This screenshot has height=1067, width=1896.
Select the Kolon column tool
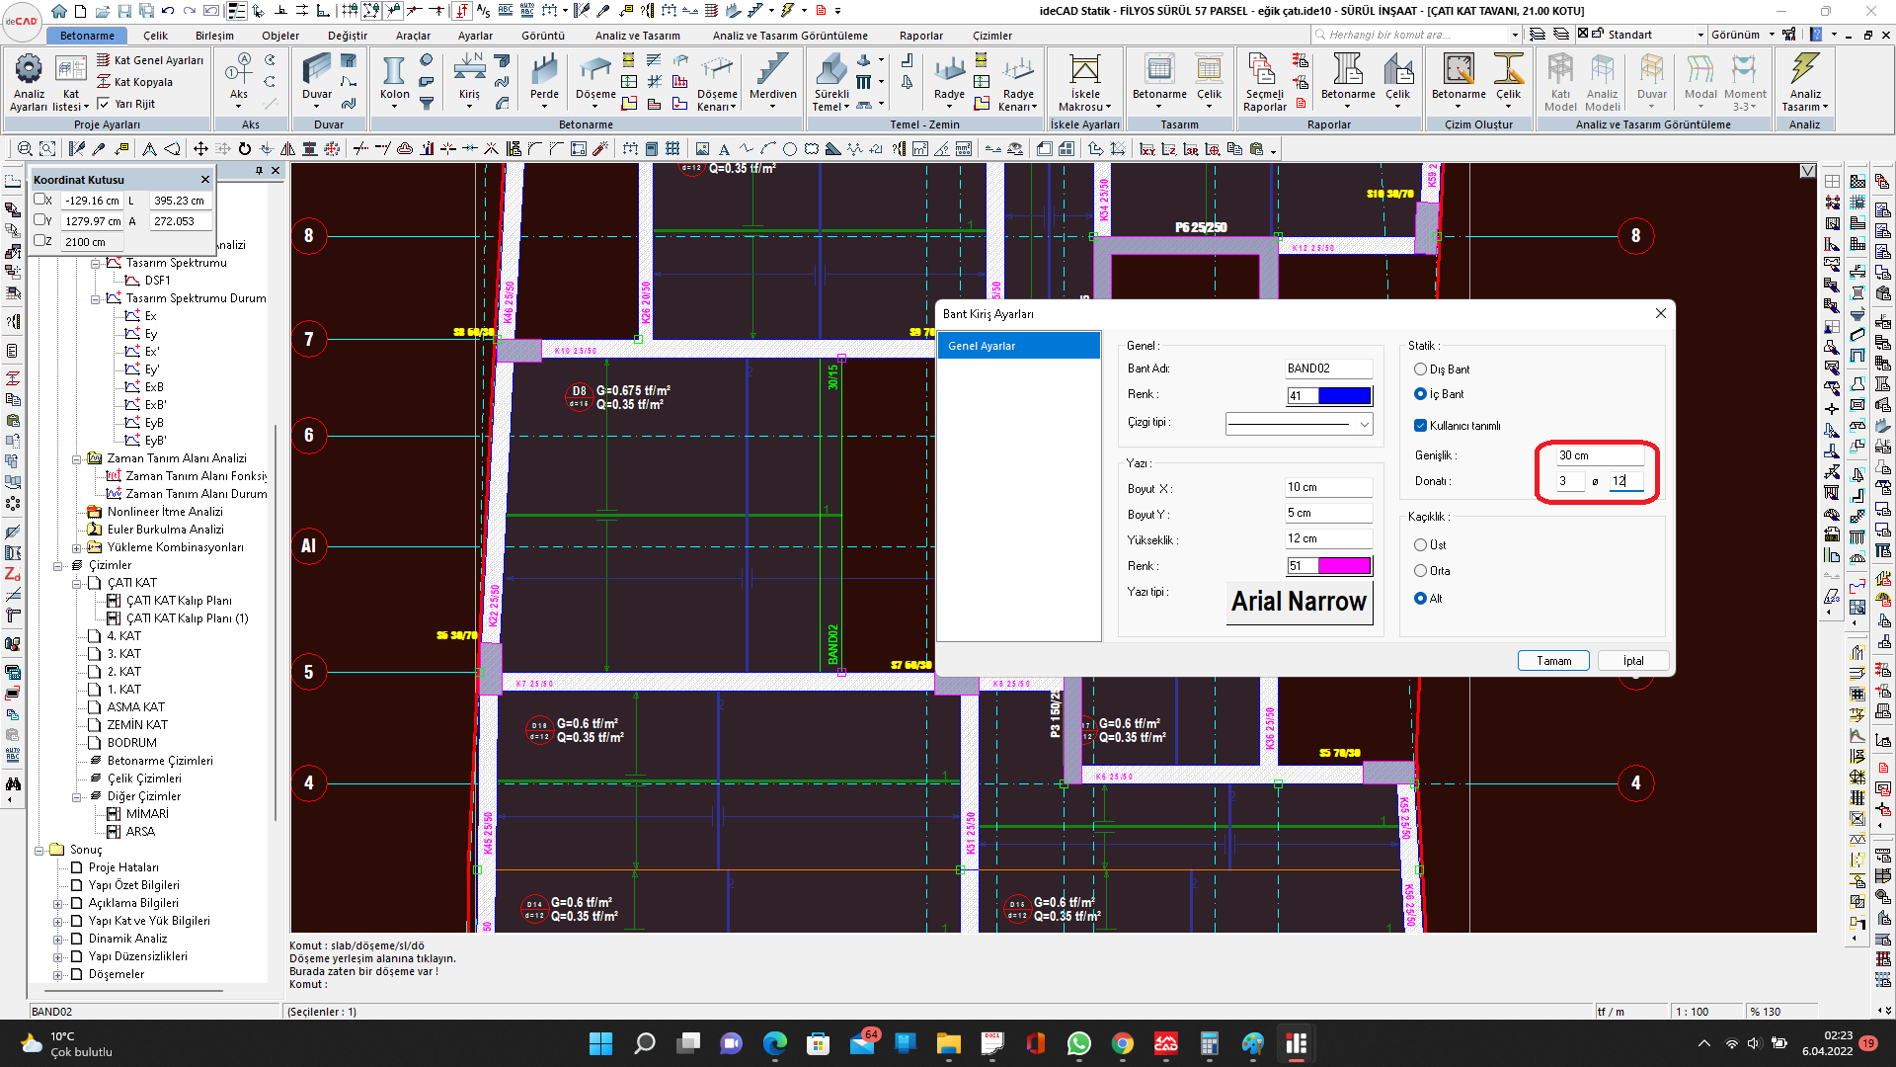point(394,79)
